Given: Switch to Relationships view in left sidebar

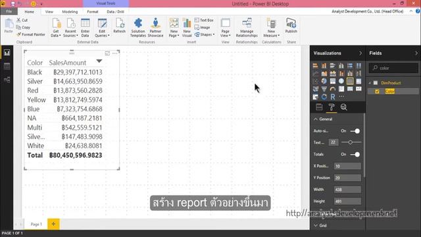Looking at the screenshot, I should 7,80.
